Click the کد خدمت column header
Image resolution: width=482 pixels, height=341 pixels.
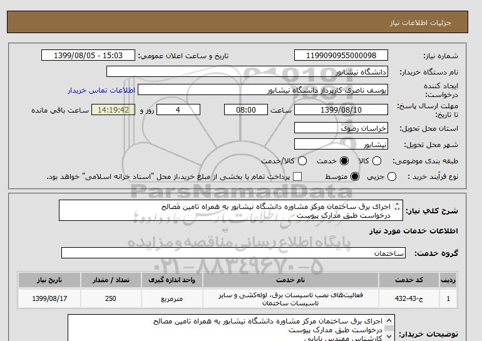click(409, 280)
